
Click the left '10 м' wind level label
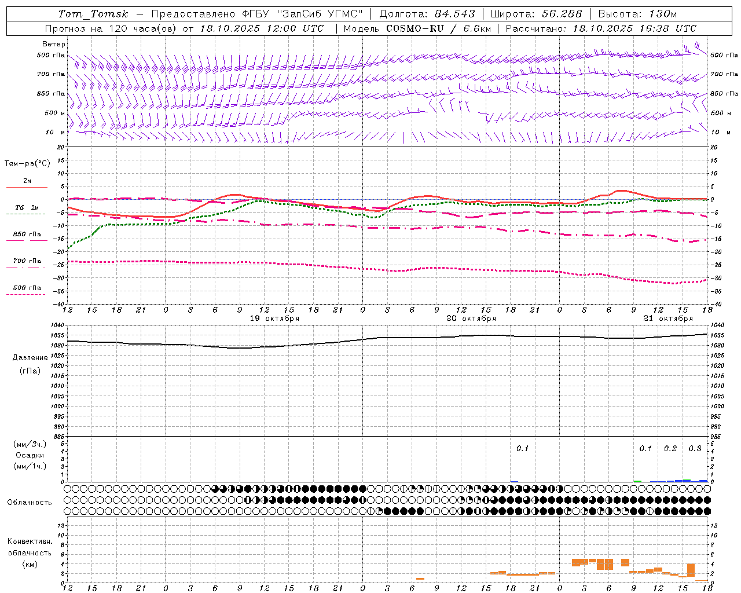(x=55, y=132)
